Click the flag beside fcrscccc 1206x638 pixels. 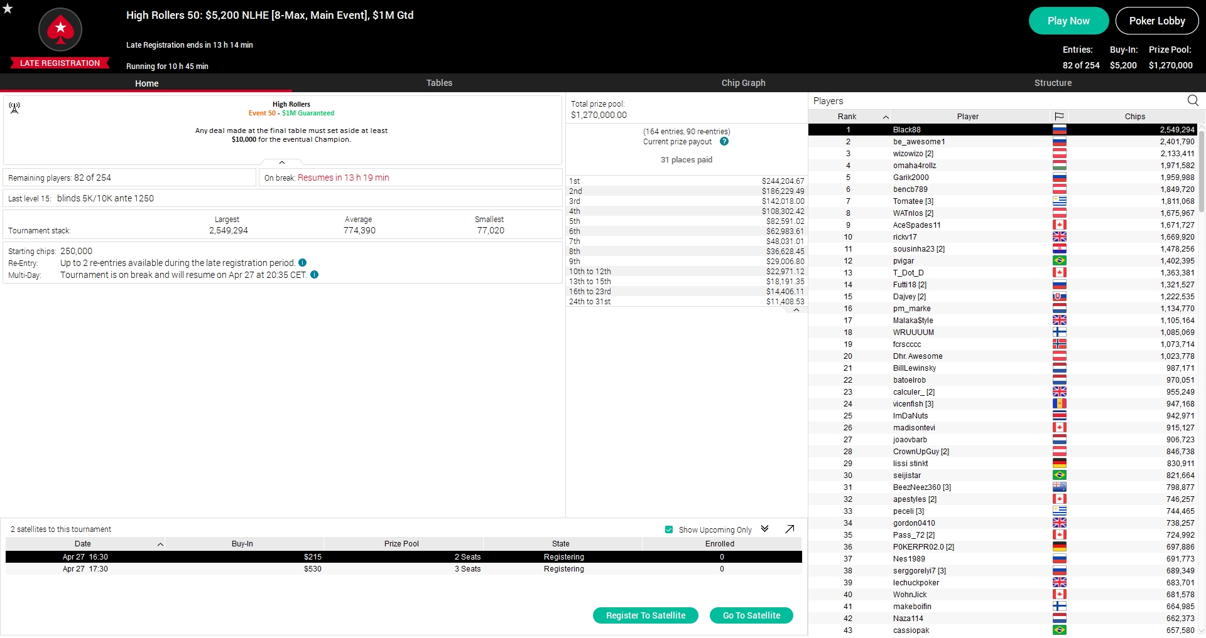[x=1060, y=344]
